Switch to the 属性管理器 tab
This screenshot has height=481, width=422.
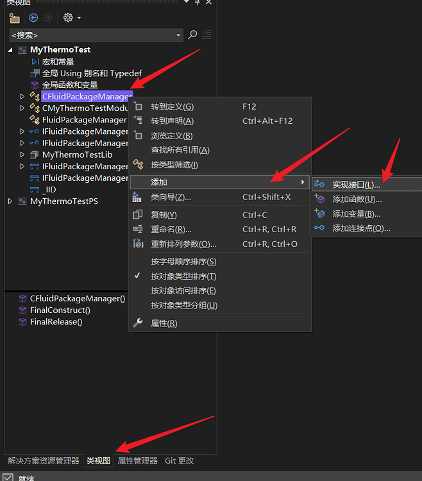(137, 460)
